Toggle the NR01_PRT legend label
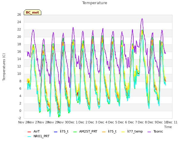The image size is (190, 142). coord(42,136)
